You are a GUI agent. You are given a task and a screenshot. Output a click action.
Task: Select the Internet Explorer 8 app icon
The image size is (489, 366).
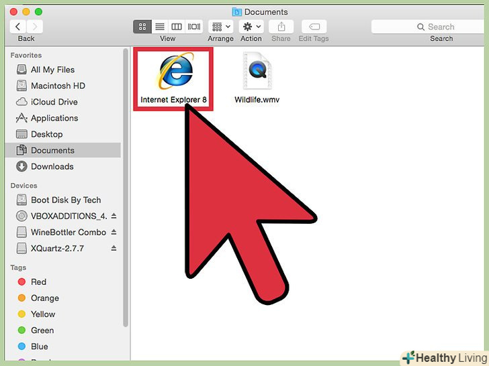coord(176,71)
